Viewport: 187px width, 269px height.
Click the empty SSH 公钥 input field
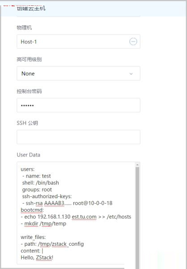78,137
